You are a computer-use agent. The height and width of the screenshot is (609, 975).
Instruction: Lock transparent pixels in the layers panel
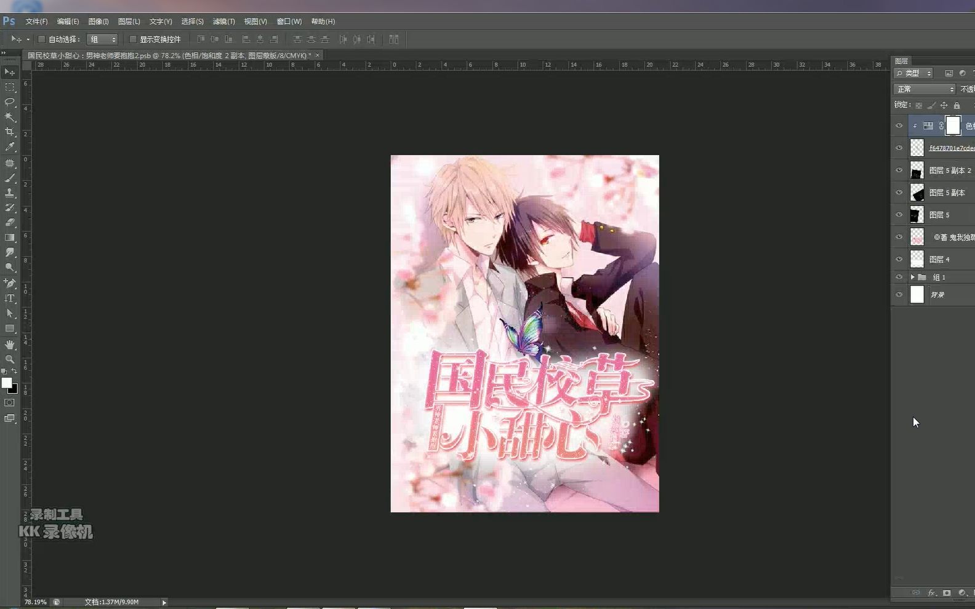pos(918,105)
